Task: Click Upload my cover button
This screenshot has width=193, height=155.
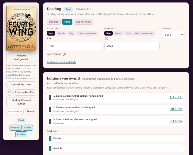Action: 21,84
